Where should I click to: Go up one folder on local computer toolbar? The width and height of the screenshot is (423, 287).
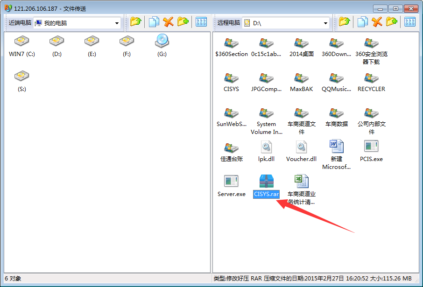click(136, 22)
